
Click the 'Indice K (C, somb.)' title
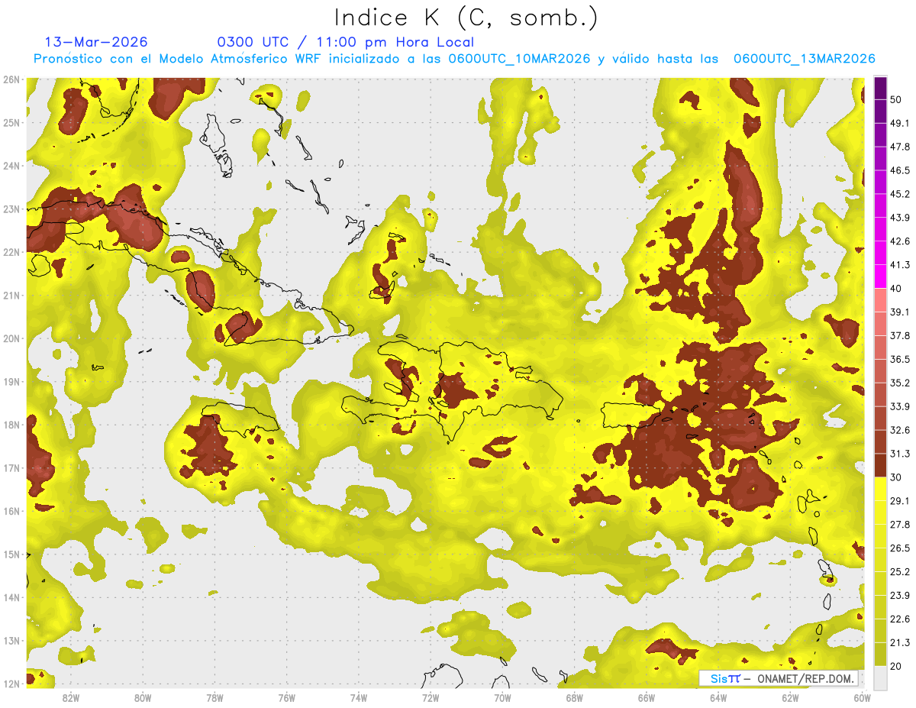(466, 18)
